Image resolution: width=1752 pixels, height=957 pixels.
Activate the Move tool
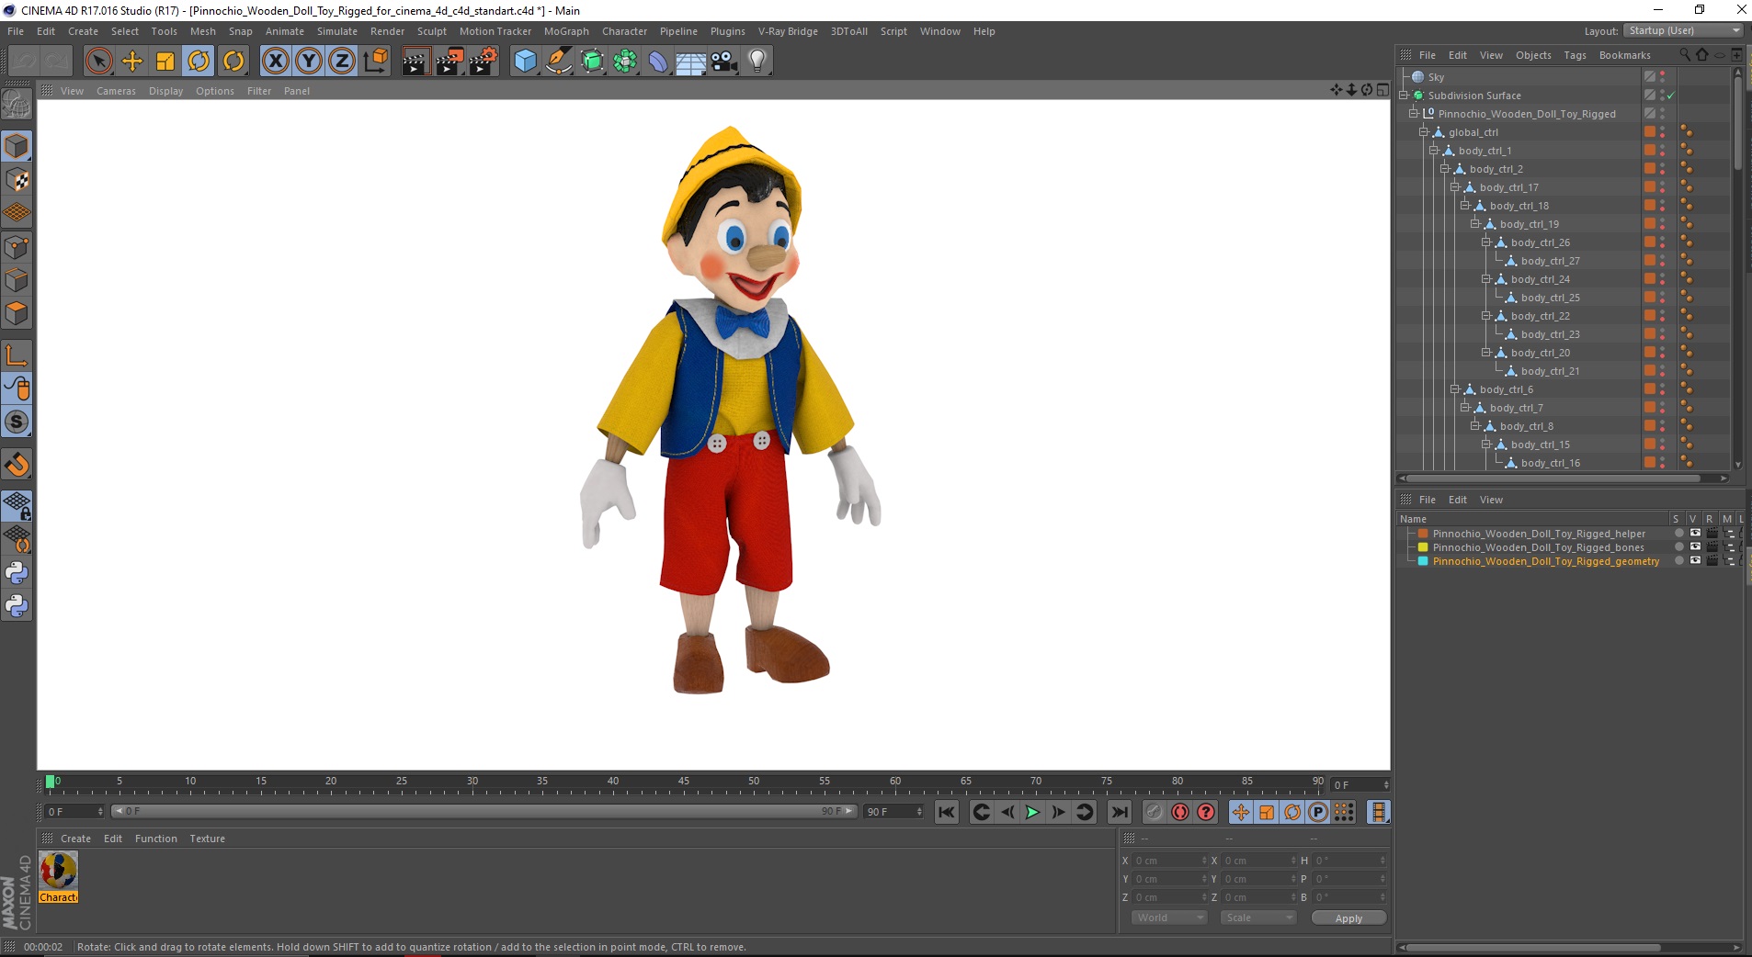coord(132,62)
